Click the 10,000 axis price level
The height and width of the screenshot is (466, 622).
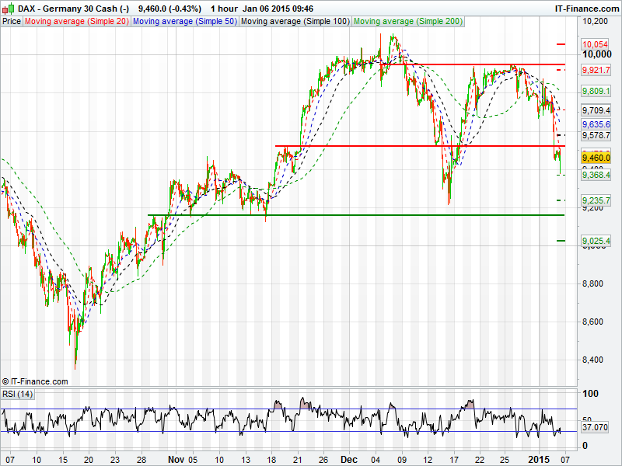coord(596,54)
